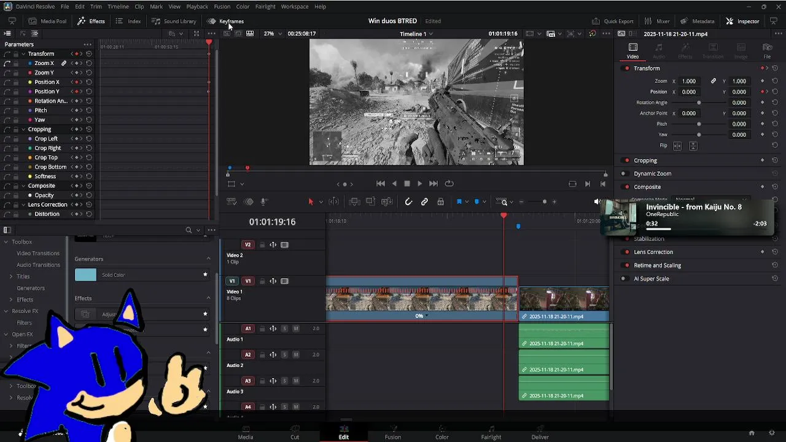Add a keyframe for Inspector Cropping
This screenshot has height=442, width=786.
pos(763,160)
